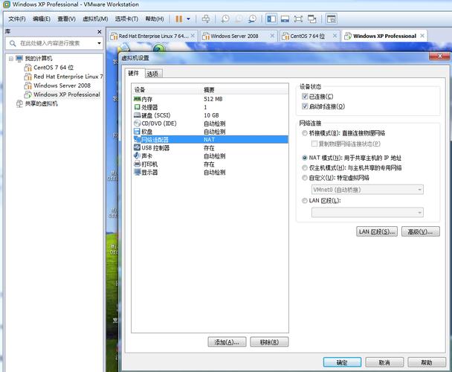Select NAT 模式(N) radio button
The width and height of the screenshot is (452, 372).
point(304,158)
